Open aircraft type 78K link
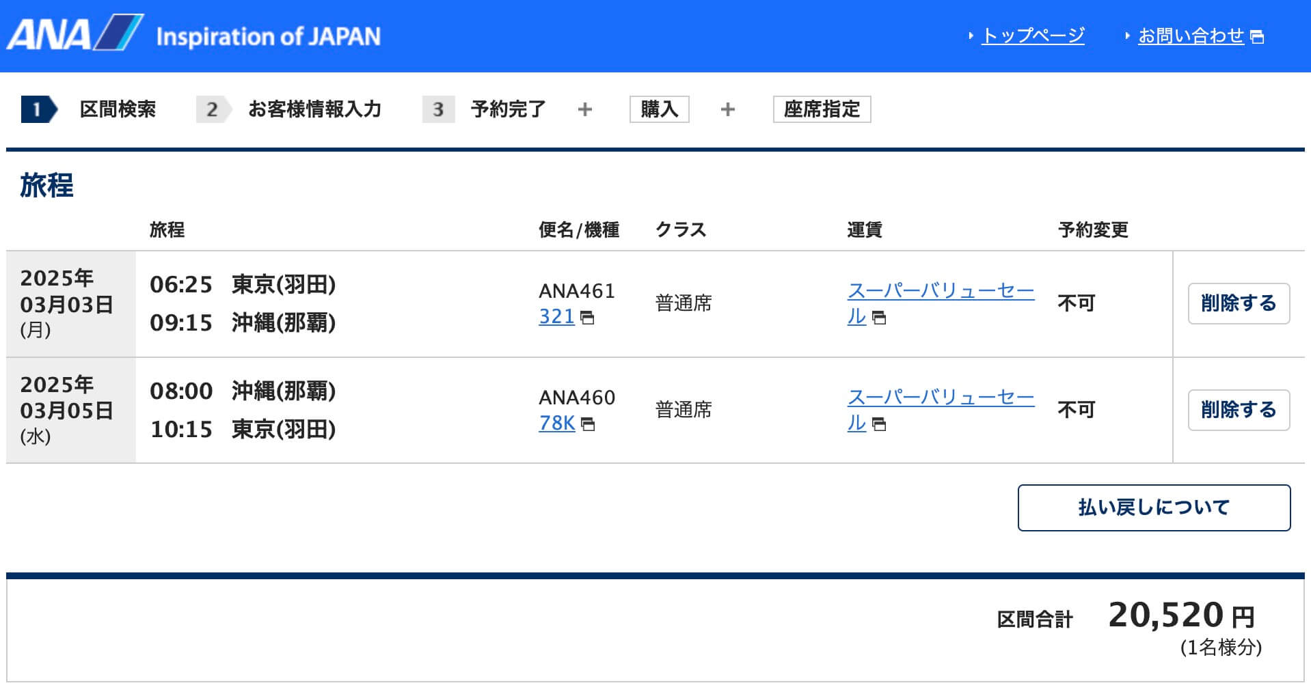Viewport: 1311px width, 694px height. coord(557,424)
